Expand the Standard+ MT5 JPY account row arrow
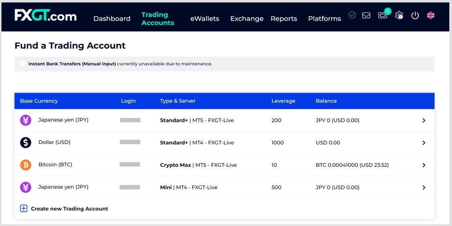The height and width of the screenshot is (226, 452). pos(424,121)
